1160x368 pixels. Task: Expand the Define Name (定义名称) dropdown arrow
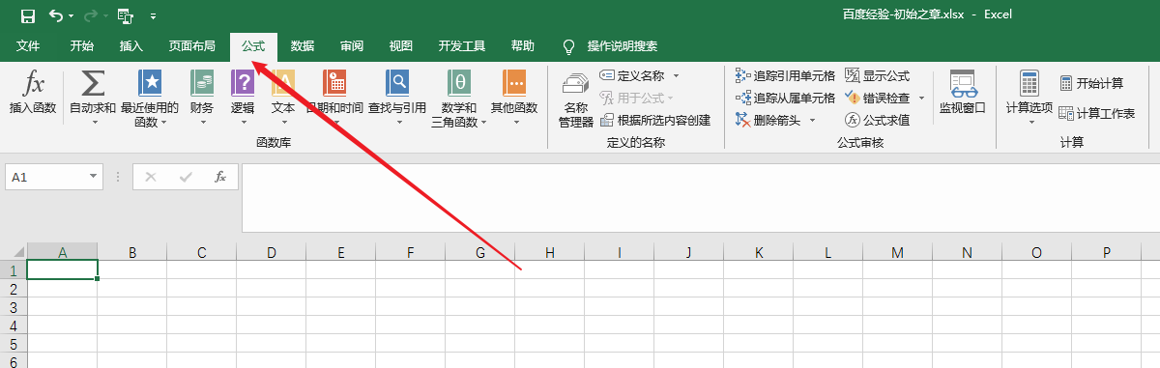tap(676, 75)
